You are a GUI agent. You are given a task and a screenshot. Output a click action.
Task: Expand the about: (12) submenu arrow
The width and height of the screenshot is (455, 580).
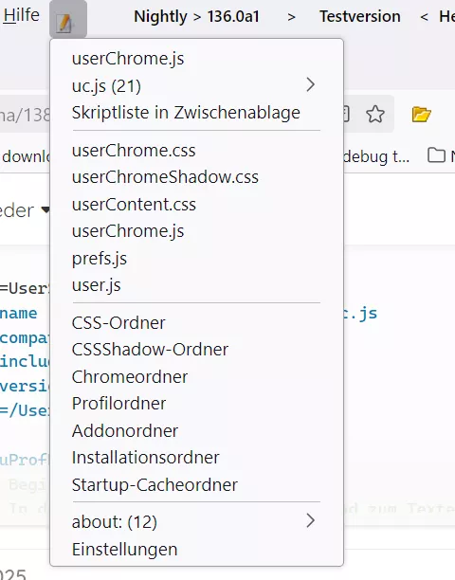tap(310, 521)
